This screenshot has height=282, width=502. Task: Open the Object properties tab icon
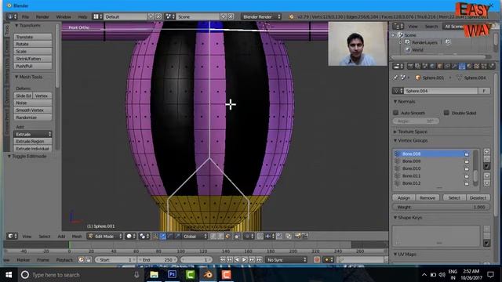tap(439, 66)
